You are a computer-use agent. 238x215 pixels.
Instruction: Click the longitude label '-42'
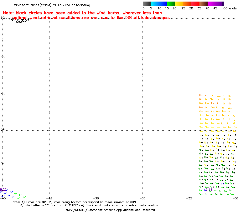pos(49,198)
